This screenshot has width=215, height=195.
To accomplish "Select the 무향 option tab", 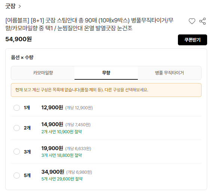I will [106, 73].
